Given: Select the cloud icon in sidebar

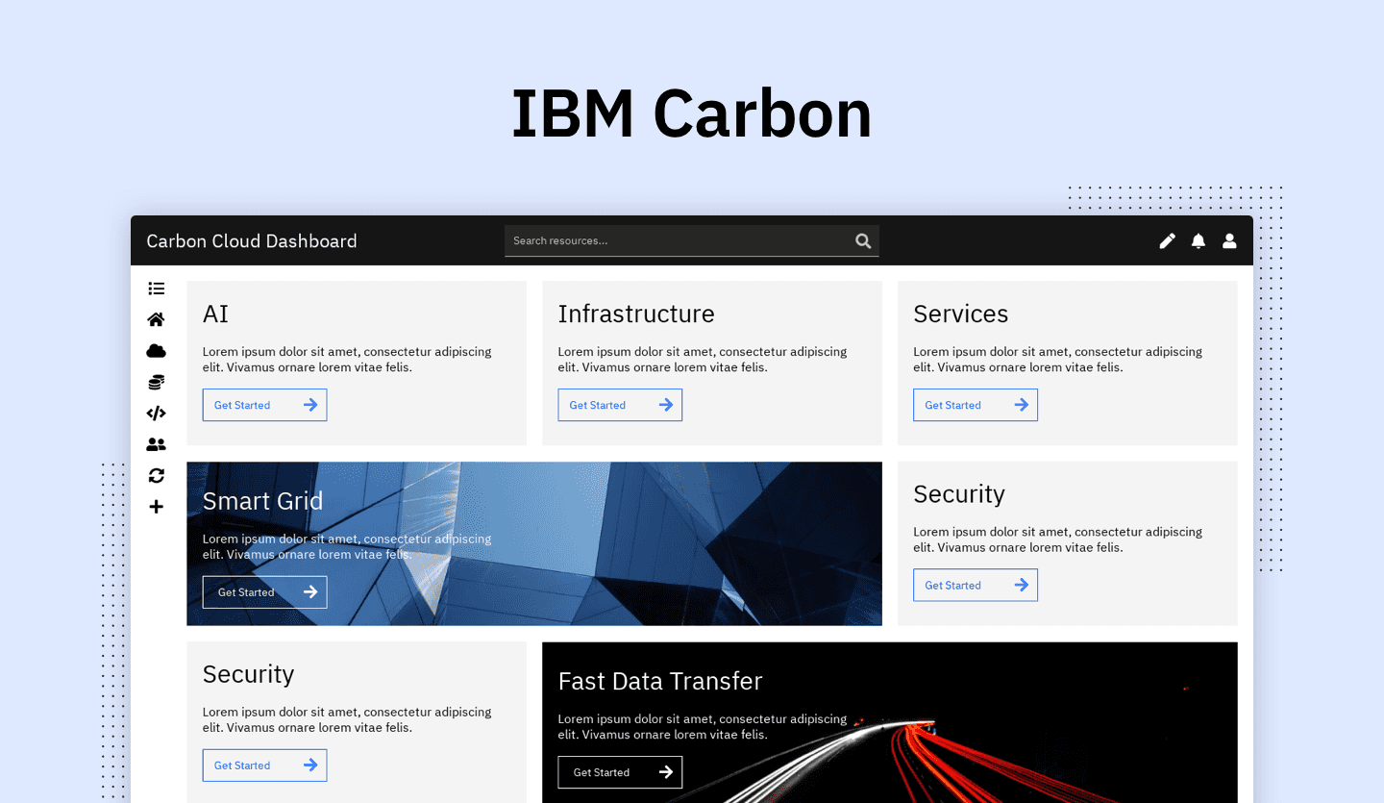Looking at the screenshot, I should coord(156,351).
